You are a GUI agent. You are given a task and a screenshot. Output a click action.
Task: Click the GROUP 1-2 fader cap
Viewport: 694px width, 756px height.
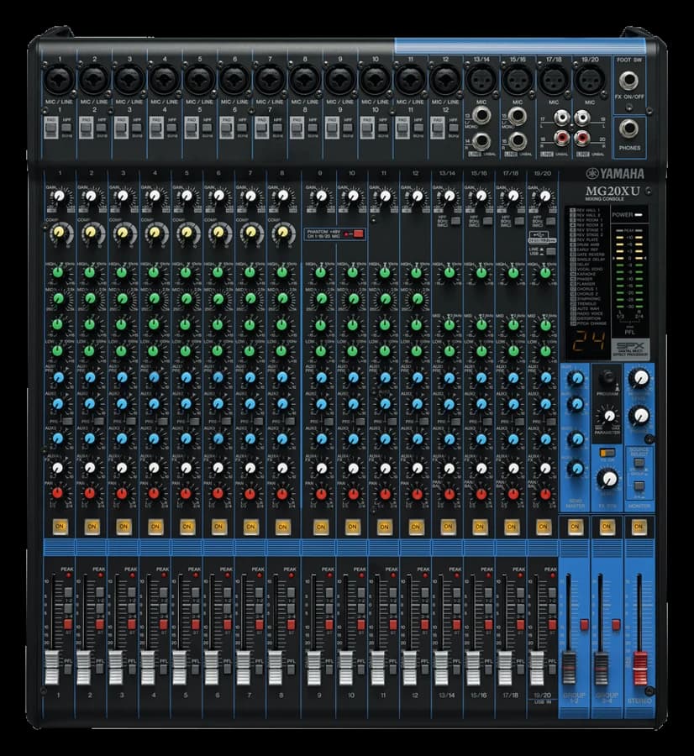pos(569,668)
